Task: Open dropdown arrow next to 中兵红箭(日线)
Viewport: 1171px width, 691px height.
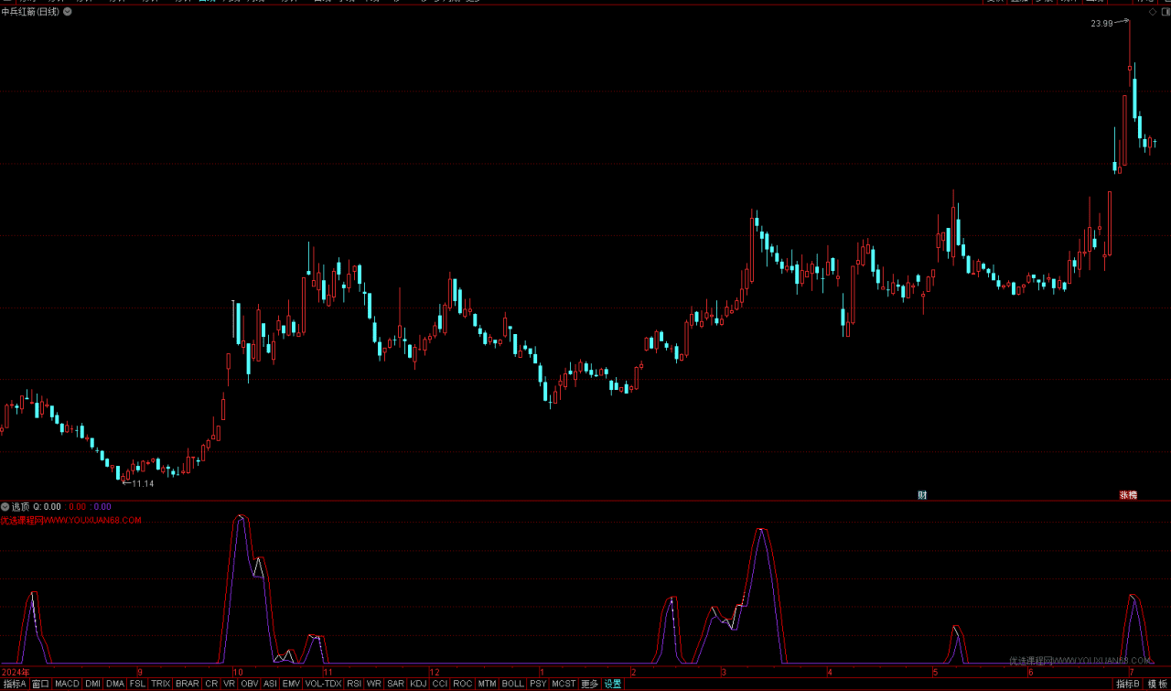Action: (68, 12)
